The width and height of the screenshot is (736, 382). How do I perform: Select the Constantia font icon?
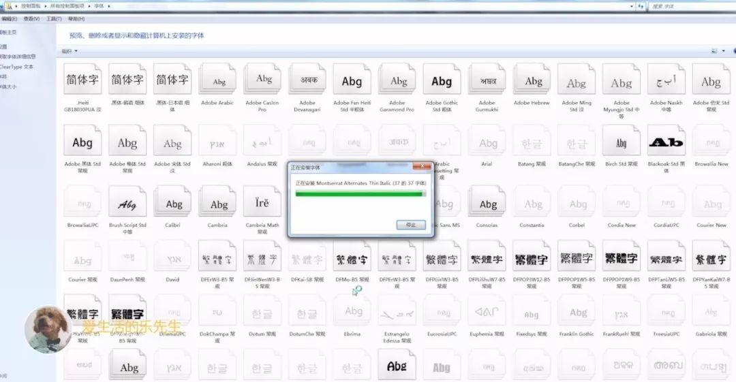pyautogui.click(x=532, y=202)
